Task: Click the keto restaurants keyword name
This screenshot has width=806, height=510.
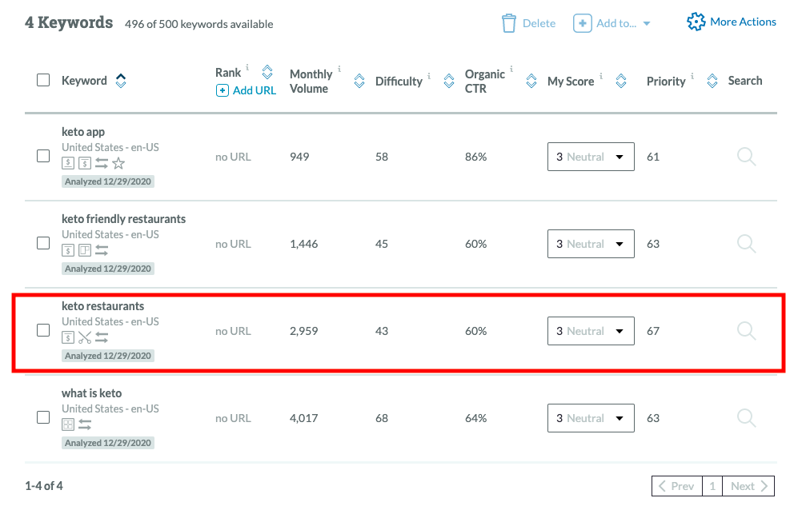Action: 102,306
